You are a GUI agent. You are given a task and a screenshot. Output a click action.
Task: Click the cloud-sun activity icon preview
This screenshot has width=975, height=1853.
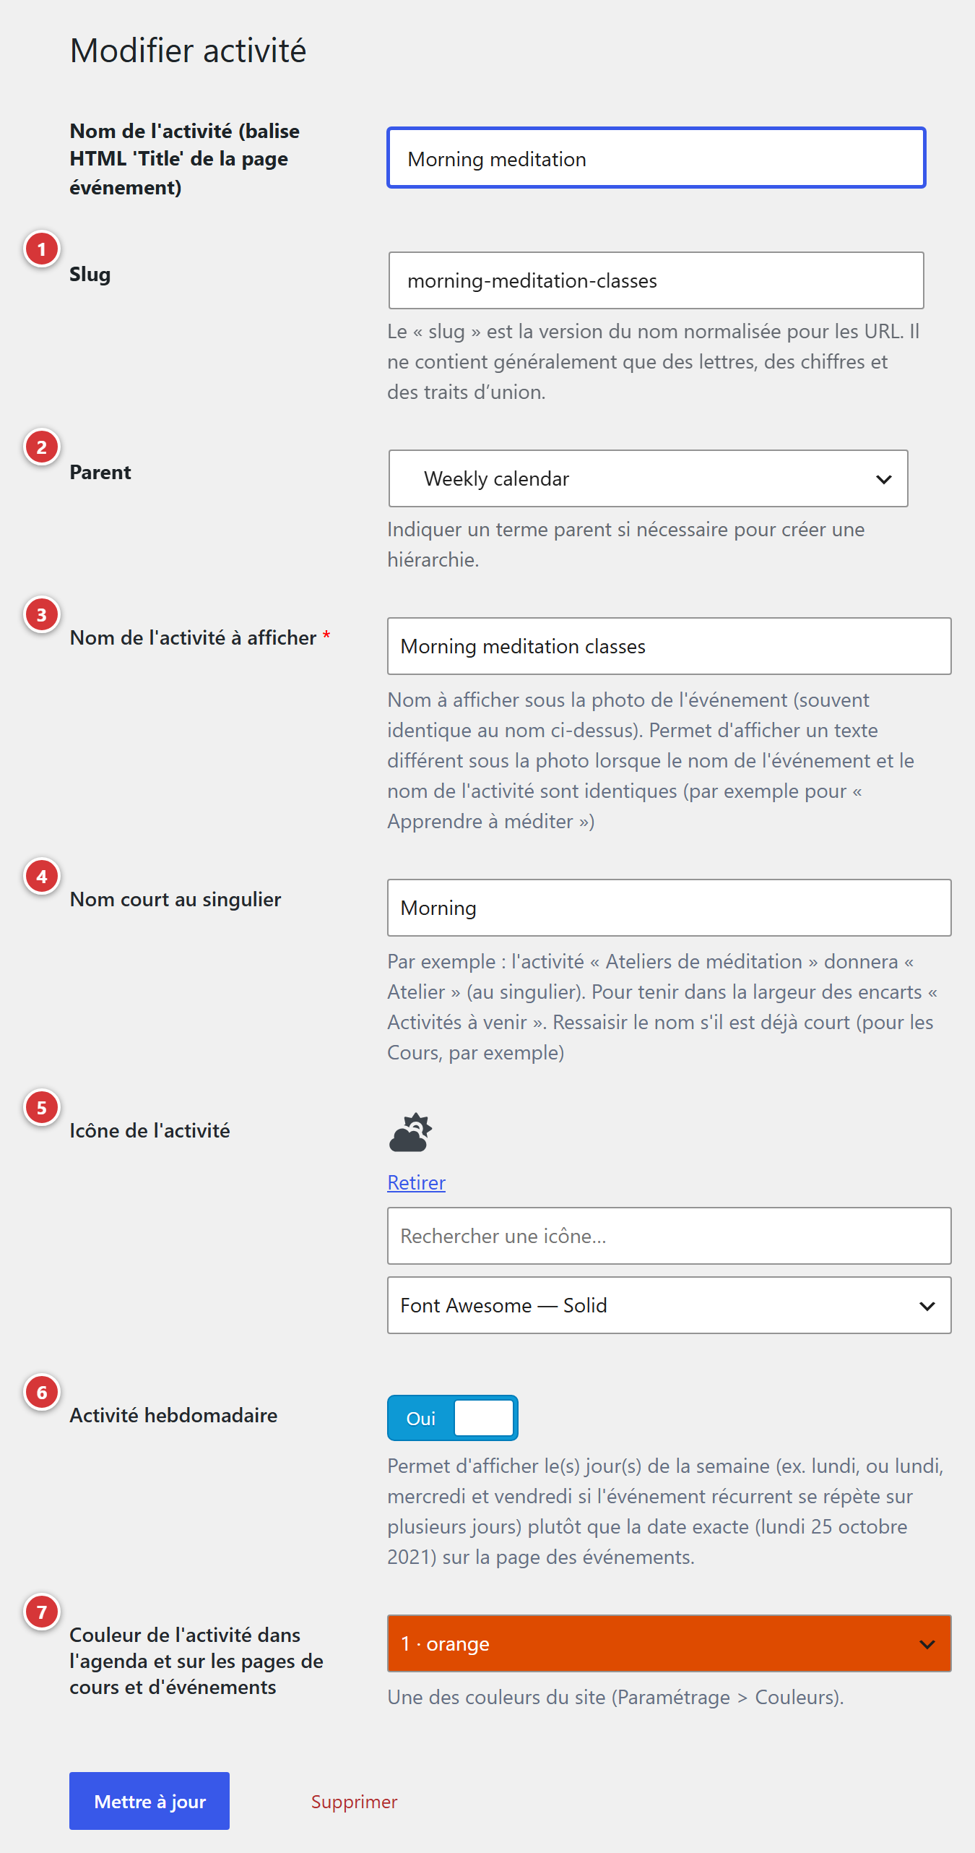[x=410, y=1132]
